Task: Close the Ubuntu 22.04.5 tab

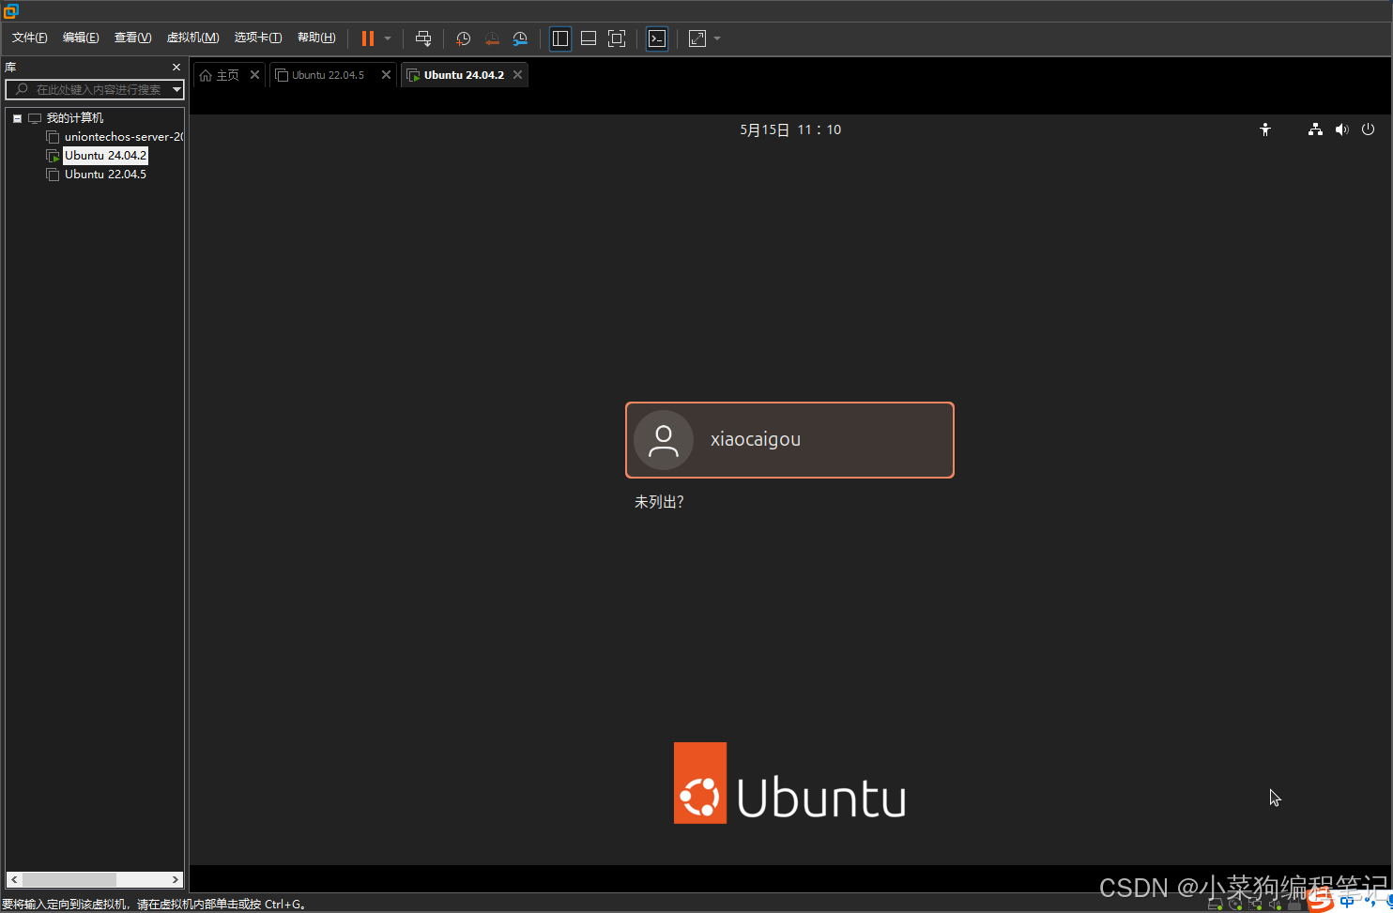Action: (386, 75)
